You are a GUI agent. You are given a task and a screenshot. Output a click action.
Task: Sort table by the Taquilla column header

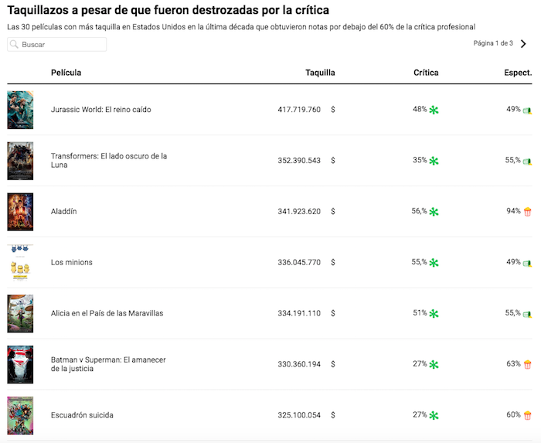point(320,73)
